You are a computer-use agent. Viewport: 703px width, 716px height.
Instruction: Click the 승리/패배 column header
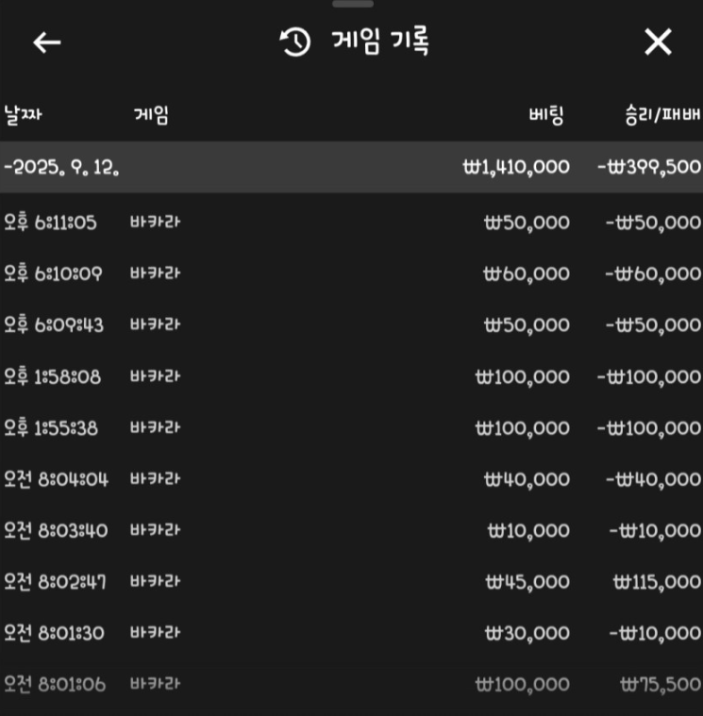(x=661, y=116)
